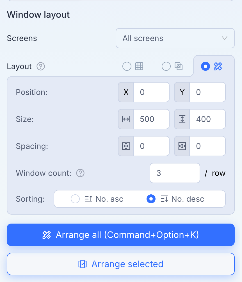Click the overlapping windows layout icon
The width and height of the screenshot is (242, 282).
click(x=179, y=66)
